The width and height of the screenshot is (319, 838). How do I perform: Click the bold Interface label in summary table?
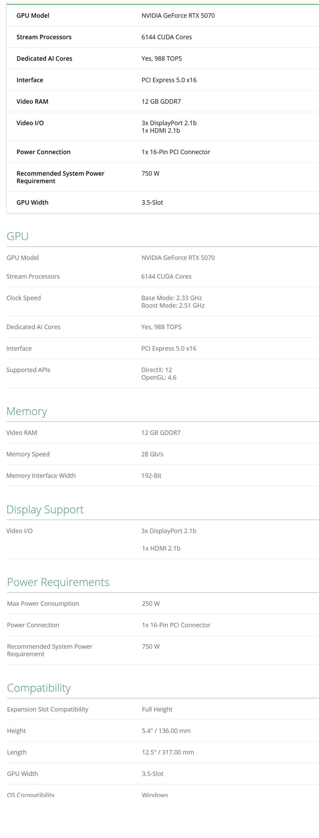(x=30, y=80)
